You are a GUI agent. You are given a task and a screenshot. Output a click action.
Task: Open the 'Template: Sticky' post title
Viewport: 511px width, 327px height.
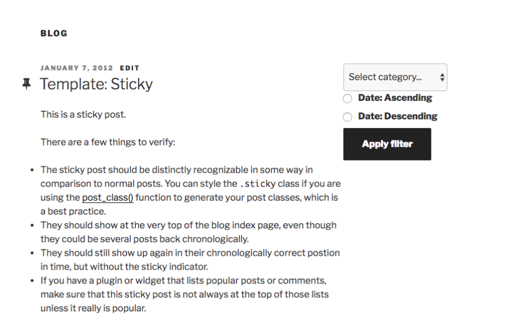pyautogui.click(x=96, y=84)
